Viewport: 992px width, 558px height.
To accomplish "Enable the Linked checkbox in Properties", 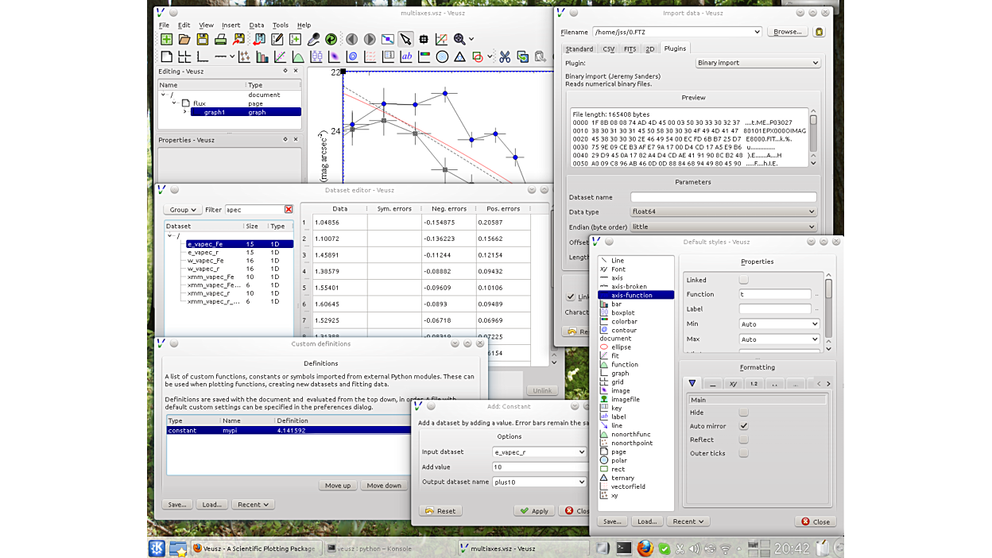I will [743, 280].
